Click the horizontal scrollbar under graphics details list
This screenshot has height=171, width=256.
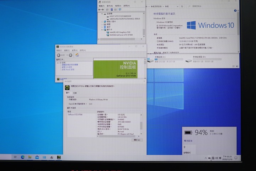click(x=118, y=136)
